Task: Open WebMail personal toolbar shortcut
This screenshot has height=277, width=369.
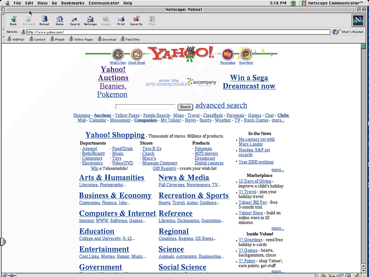Action: pos(16,39)
